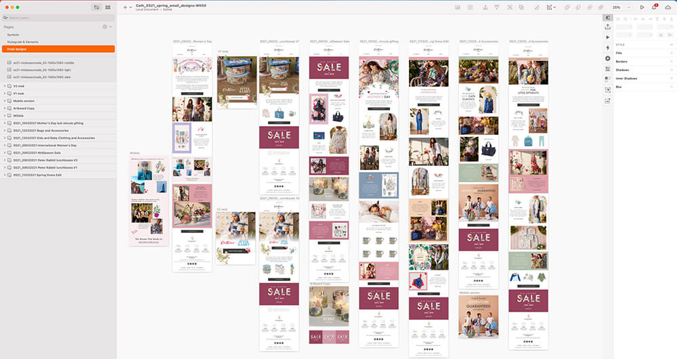
Task: Open the notifications bell
Action: [654, 7]
